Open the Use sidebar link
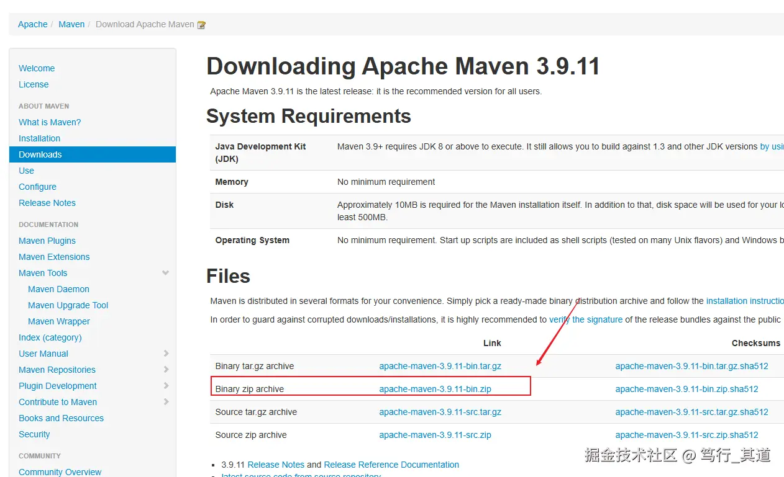 (26, 171)
